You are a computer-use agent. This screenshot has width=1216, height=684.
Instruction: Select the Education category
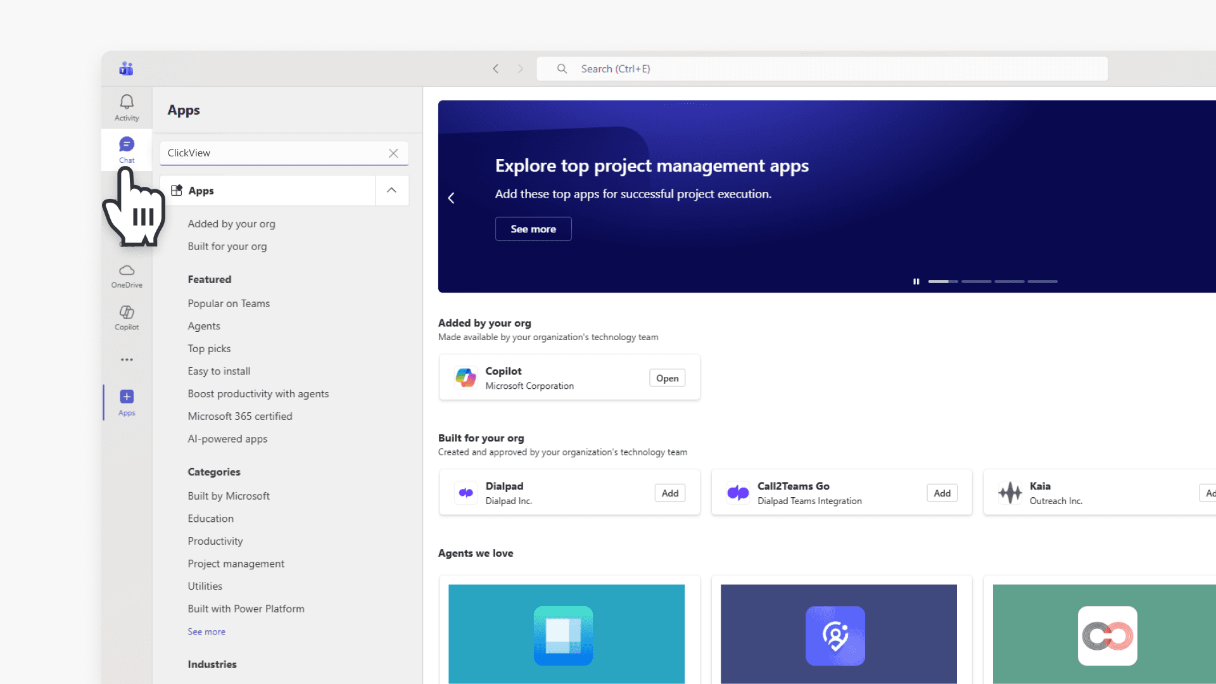click(x=210, y=518)
